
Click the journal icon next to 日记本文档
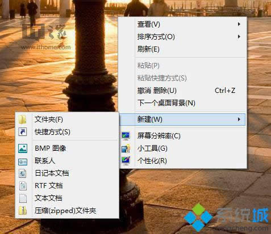click(x=23, y=173)
